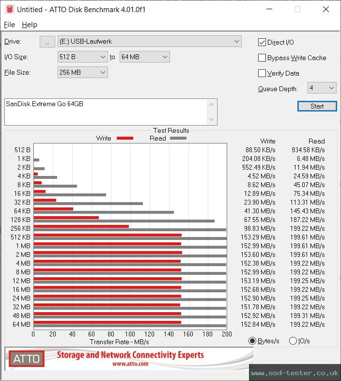This screenshot has height=381, width=341.
Task: Click the 153.29 MB/s write value
Action: (258, 238)
